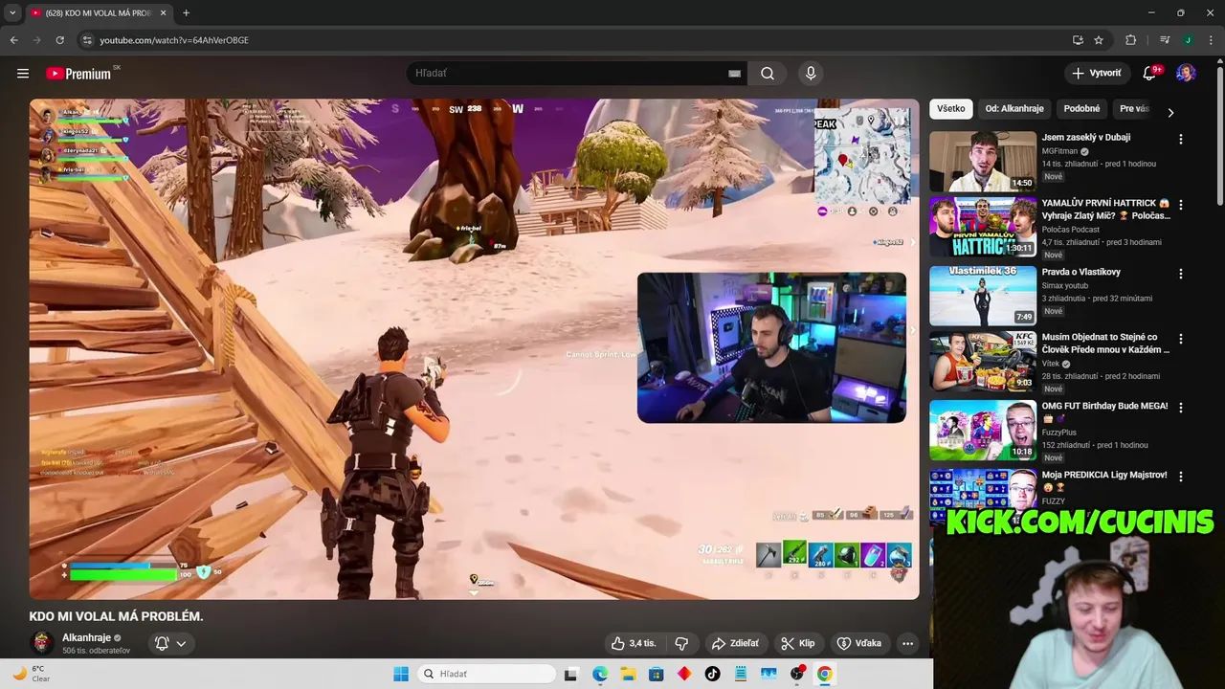Open Chrome three-dot menu

[x=1211, y=40]
